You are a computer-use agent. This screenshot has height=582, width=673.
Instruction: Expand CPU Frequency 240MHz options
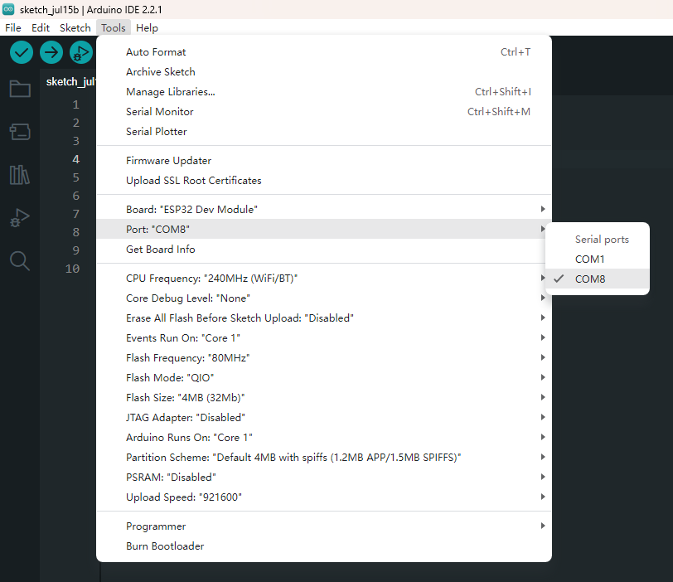pyautogui.click(x=324, y=279)
